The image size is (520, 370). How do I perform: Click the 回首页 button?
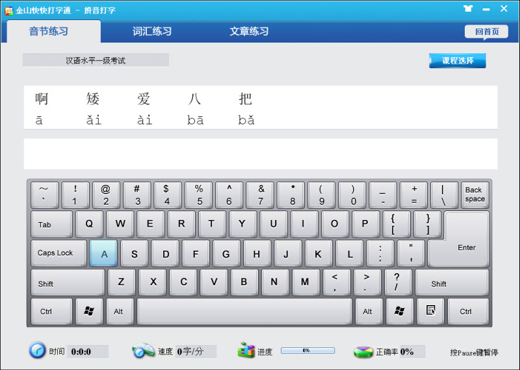coord(486,32)
